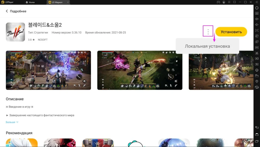Close the LD Маркет tab

tap(68, 2)
